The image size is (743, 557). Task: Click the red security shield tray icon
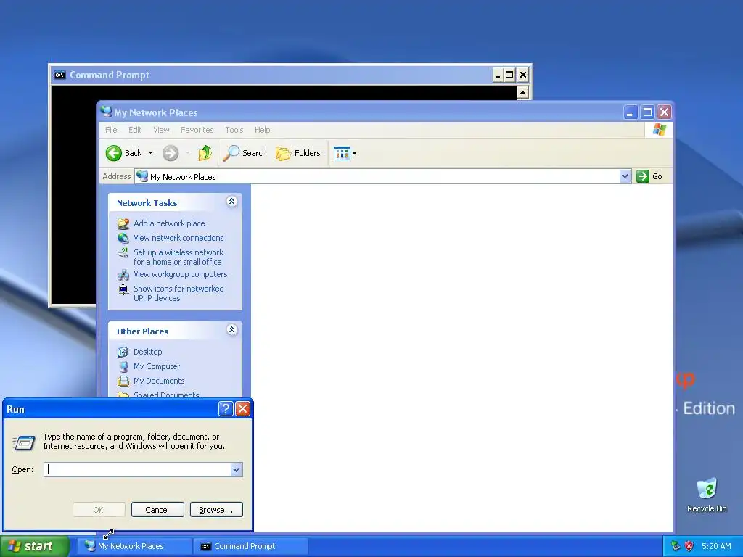coord(689,546)
